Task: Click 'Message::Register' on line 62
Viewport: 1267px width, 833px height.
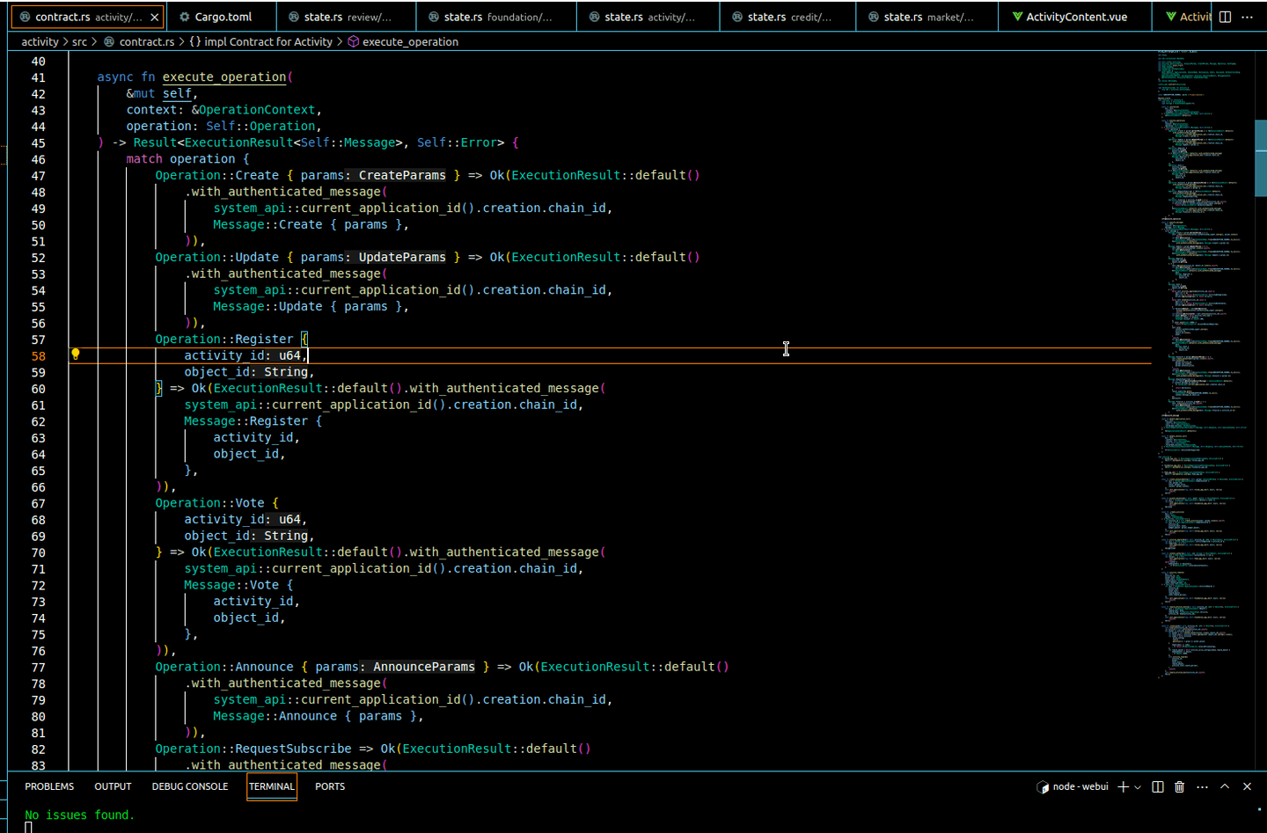Action: pos(245,420)
